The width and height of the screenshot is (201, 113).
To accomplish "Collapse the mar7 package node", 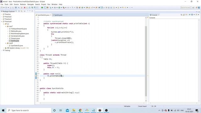I will (x=6, y=26).
